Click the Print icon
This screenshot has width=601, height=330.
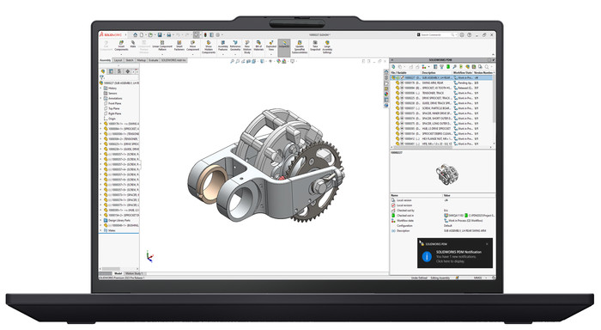(x=168, y=34)
